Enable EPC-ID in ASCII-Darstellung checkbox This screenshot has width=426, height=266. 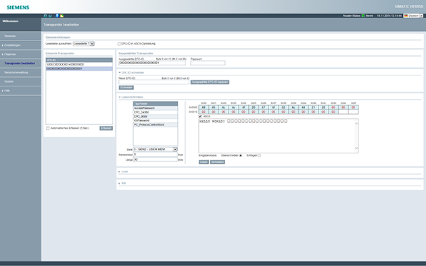coord(119,44)
